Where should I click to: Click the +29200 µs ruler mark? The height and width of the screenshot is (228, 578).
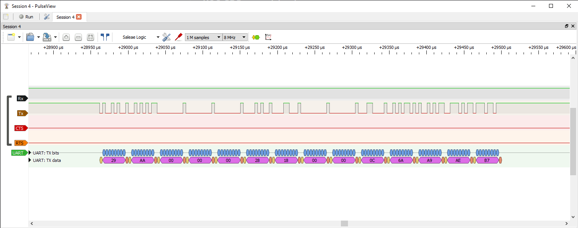point(278,47)
